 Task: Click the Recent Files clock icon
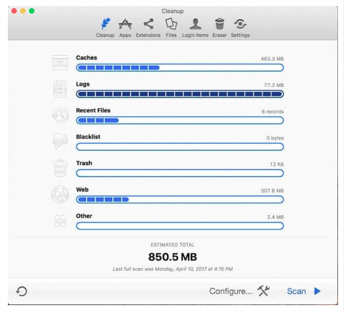[60, 115]
